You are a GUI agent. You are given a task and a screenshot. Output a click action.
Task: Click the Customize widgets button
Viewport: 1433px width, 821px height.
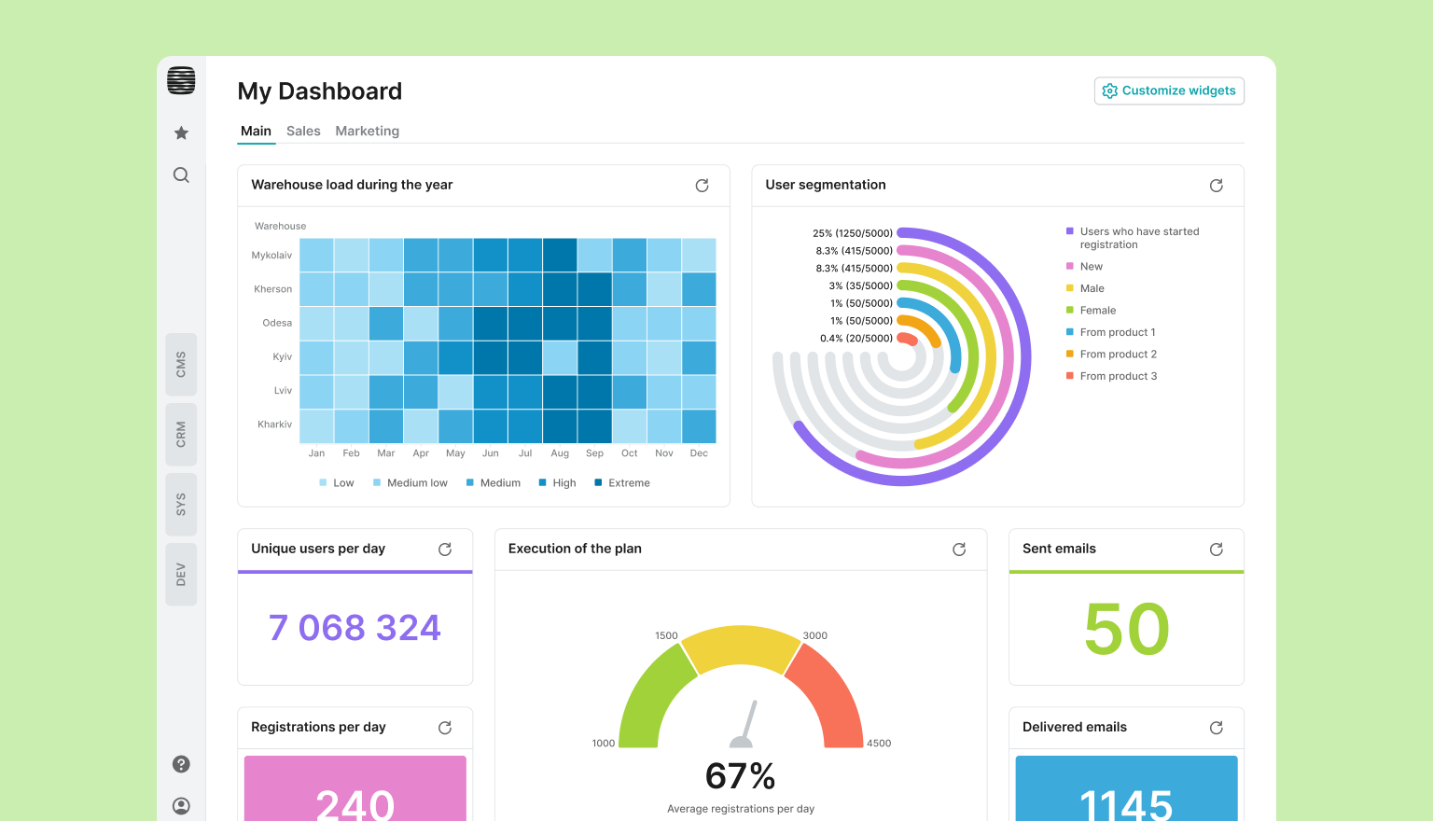(x=1169, y=90)
